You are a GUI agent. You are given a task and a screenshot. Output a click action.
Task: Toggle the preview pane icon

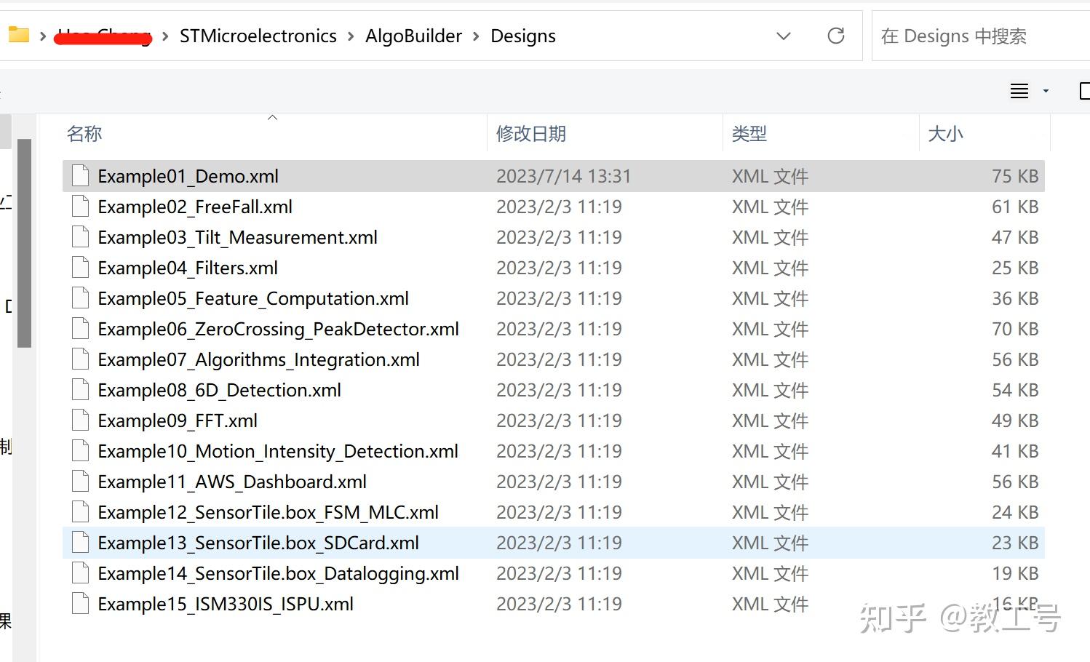1083,91
